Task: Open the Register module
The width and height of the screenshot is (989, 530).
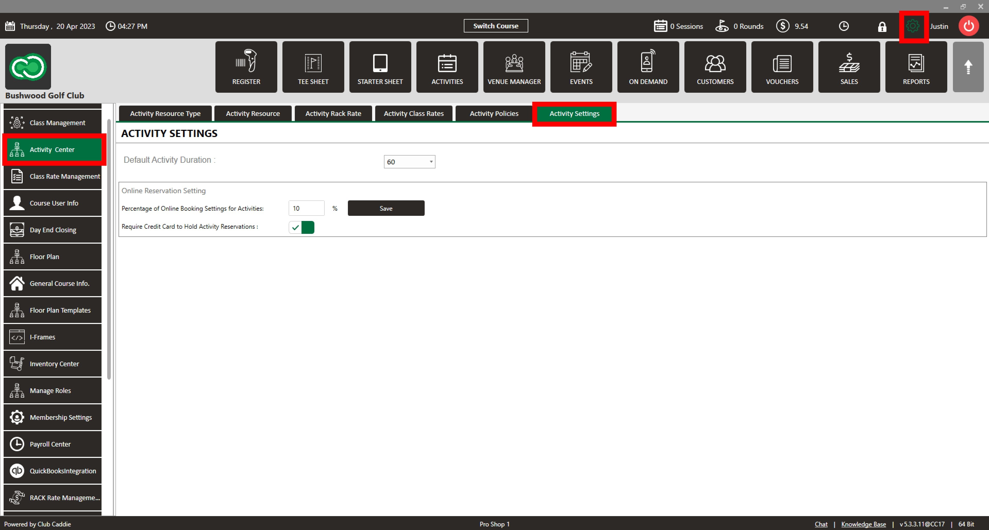Action: (x=246, y=67)
